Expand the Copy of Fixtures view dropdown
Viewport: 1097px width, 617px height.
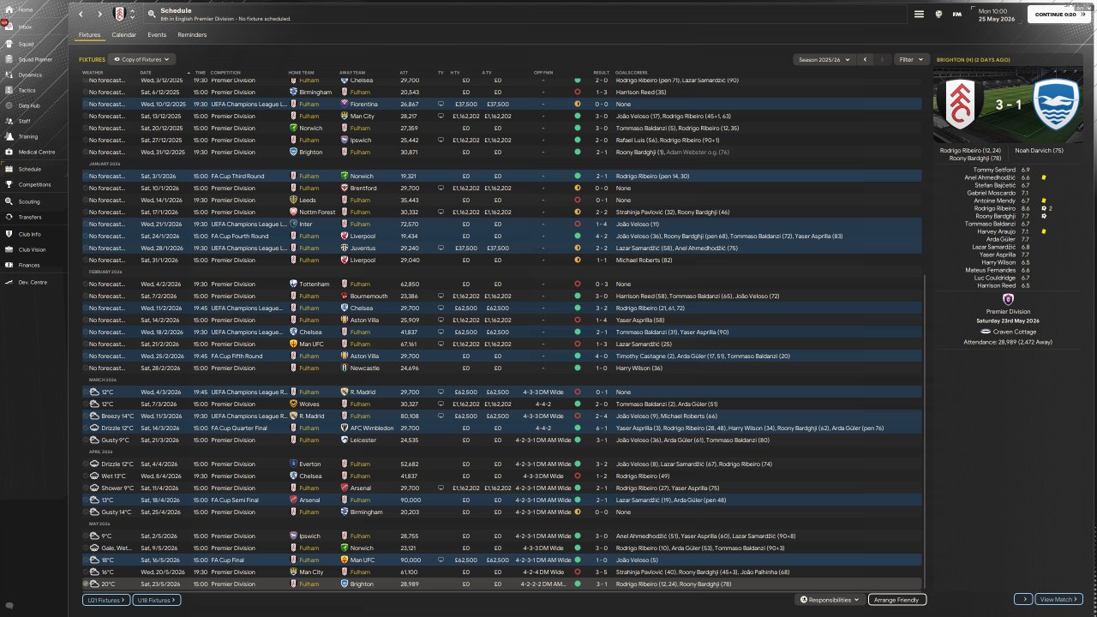tap(143, 60)
